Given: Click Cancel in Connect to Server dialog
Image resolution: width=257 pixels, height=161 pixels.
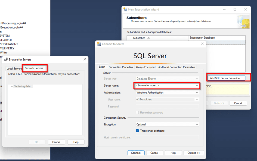Looking at the screenshot, I should (154, 153).
